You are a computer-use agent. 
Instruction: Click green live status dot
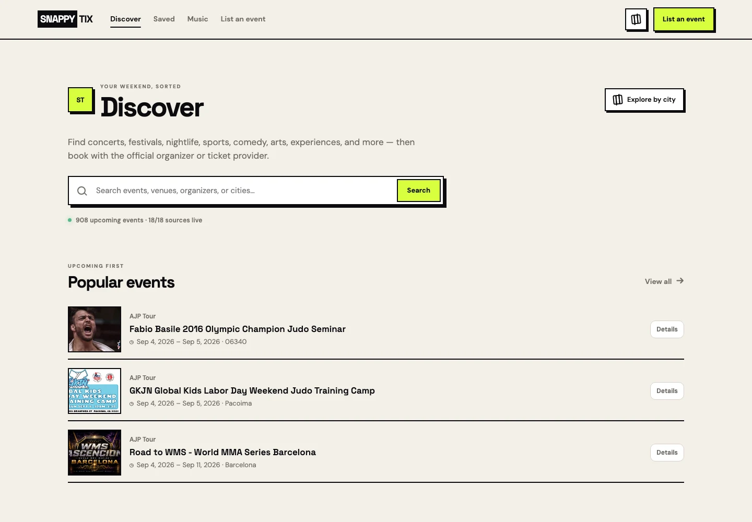point(69,220)
